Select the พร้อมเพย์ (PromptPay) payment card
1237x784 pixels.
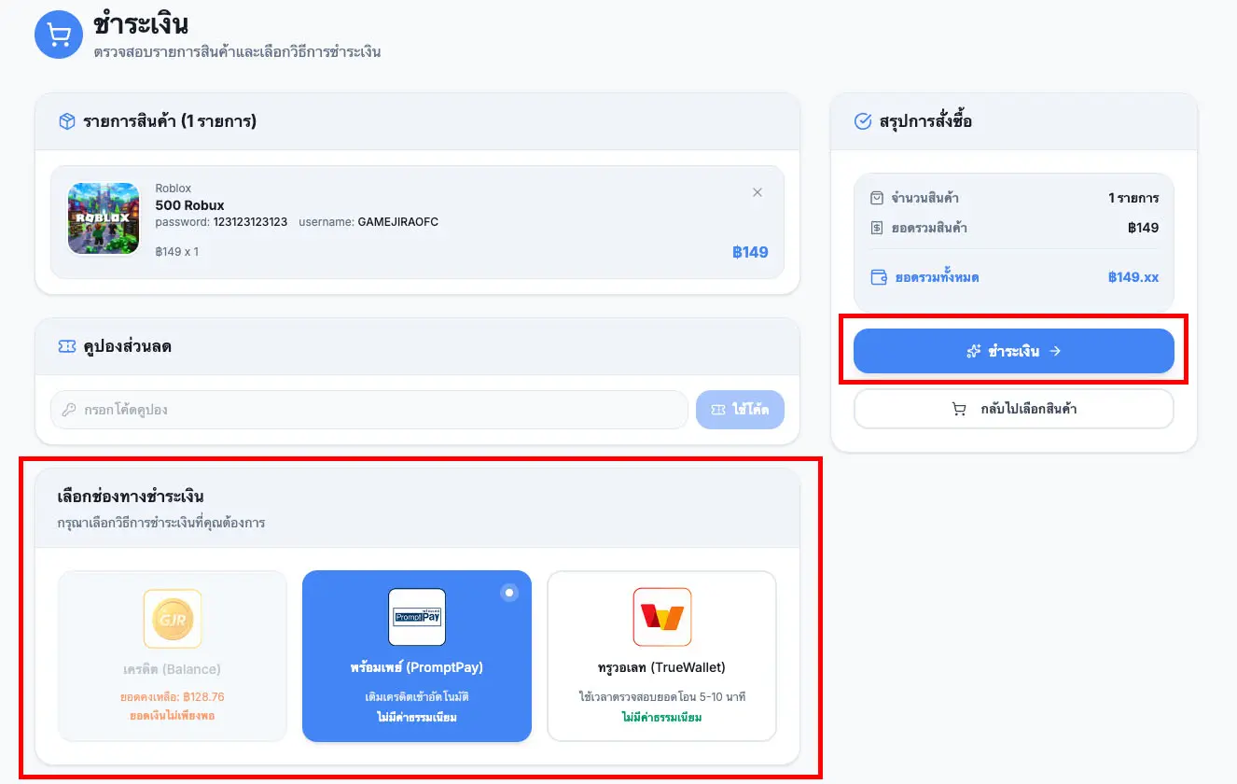coord(417,656)
